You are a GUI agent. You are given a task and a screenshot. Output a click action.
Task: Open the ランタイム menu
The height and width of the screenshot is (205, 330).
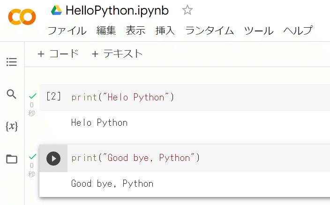click(x=210, y=31)
